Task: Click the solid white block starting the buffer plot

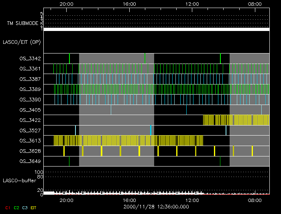Action: click(x=49, y=193)
